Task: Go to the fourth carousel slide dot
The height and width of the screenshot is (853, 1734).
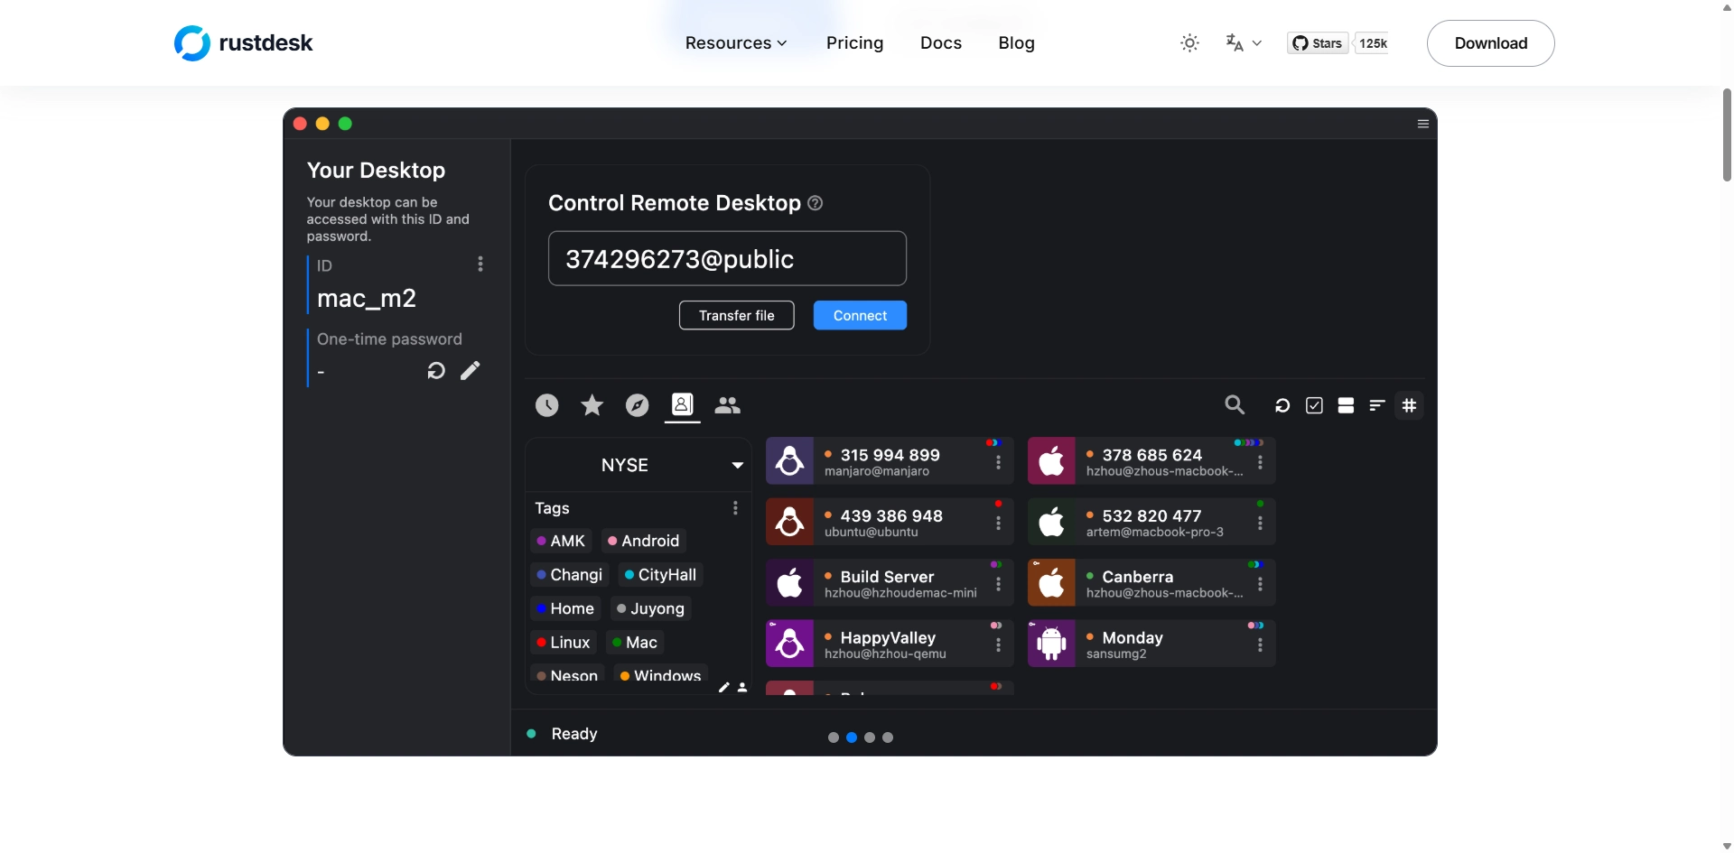Action: click(888, 737)
